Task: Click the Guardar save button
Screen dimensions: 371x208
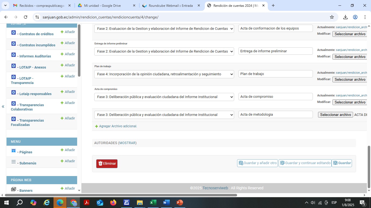Action: 342,163
